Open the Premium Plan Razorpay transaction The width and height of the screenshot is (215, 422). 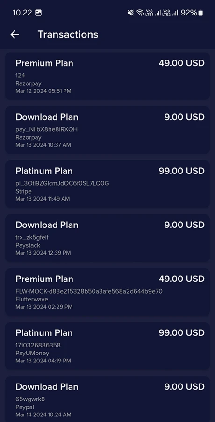[x=107, y=76]
